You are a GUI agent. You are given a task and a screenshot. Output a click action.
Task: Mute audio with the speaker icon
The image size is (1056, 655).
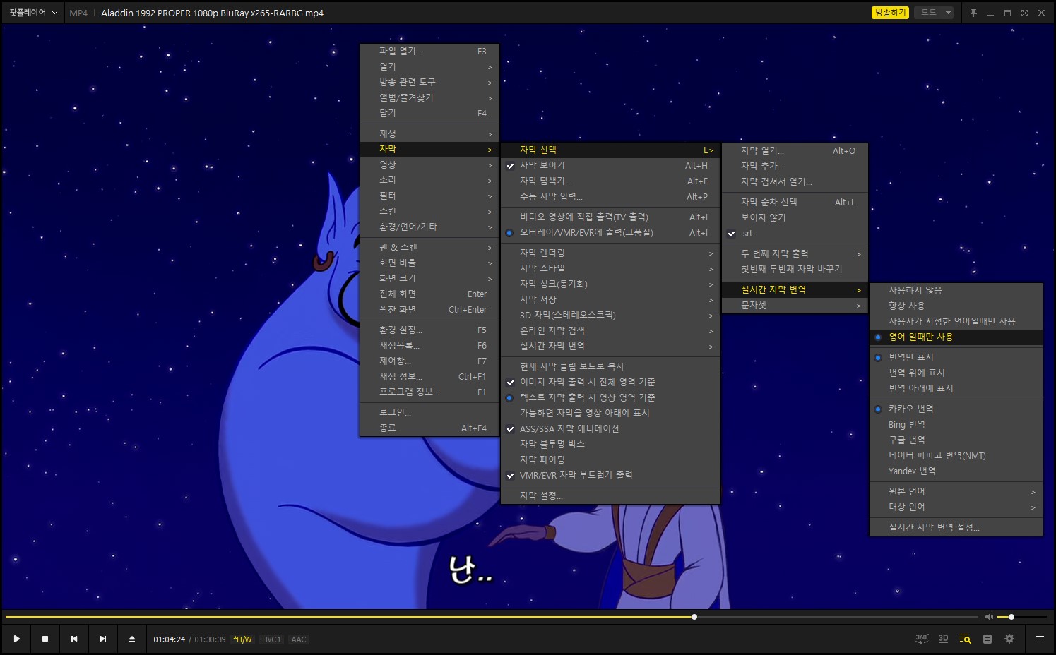[x=989, y=617]
